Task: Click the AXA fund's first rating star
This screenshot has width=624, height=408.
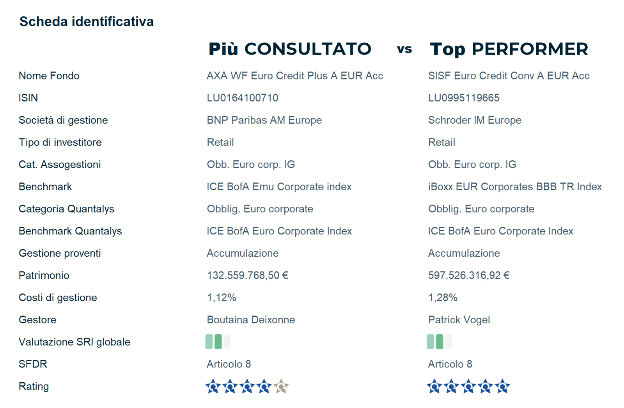Action: 213,386
